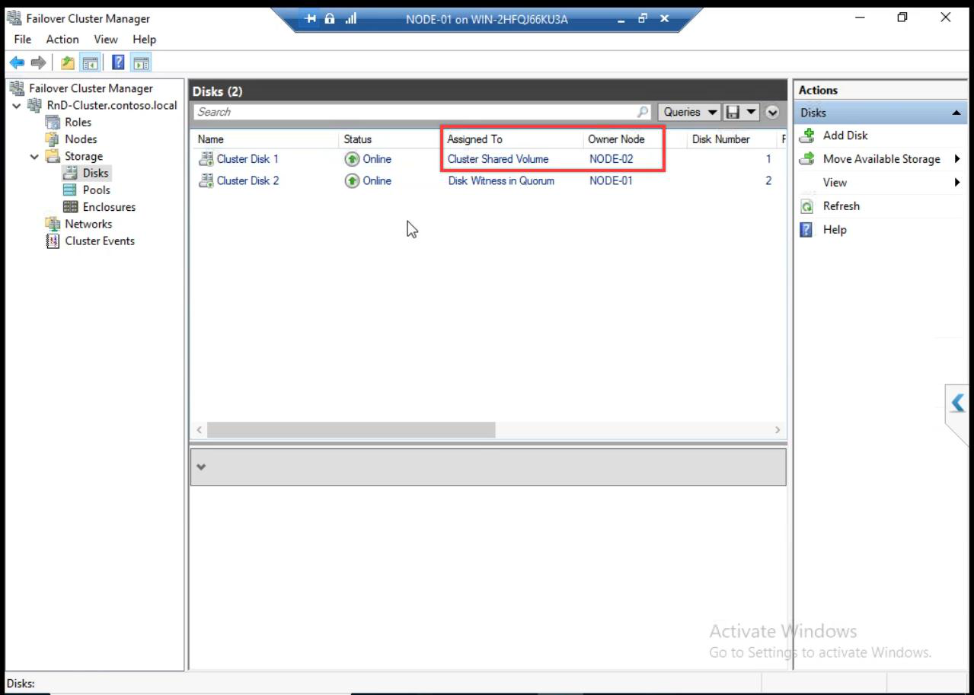
Task: Click Move Available Storage action
Action: (x=881, y=159)
